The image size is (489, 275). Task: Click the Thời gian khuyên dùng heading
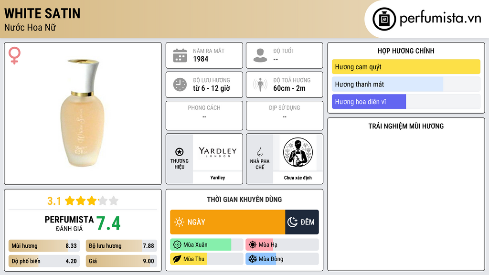[244, 200]
